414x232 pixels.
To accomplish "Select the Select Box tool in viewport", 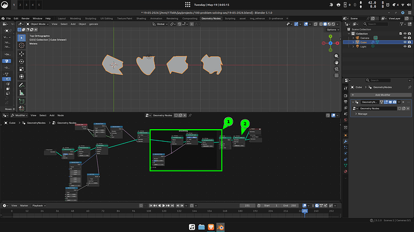I will coord(22,38).
